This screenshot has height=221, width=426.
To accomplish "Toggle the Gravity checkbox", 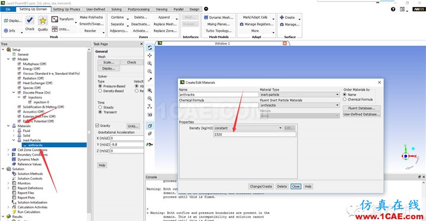I will click(x=97, y=126).
